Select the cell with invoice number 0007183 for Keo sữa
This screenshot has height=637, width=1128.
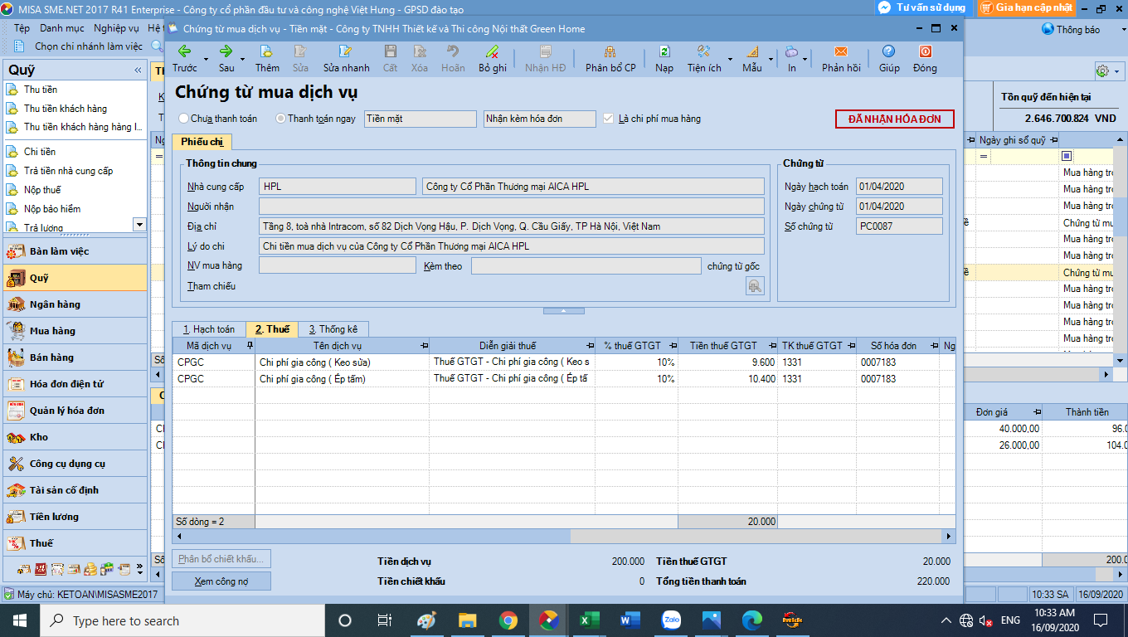pos(897,362)
